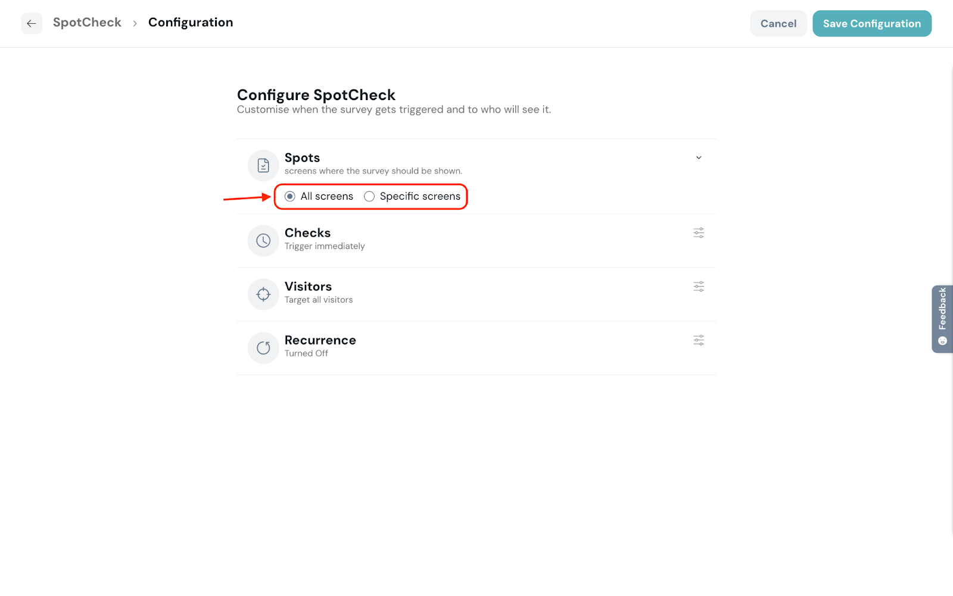Open Checks settings sliders icon

(x=699, y=233)
